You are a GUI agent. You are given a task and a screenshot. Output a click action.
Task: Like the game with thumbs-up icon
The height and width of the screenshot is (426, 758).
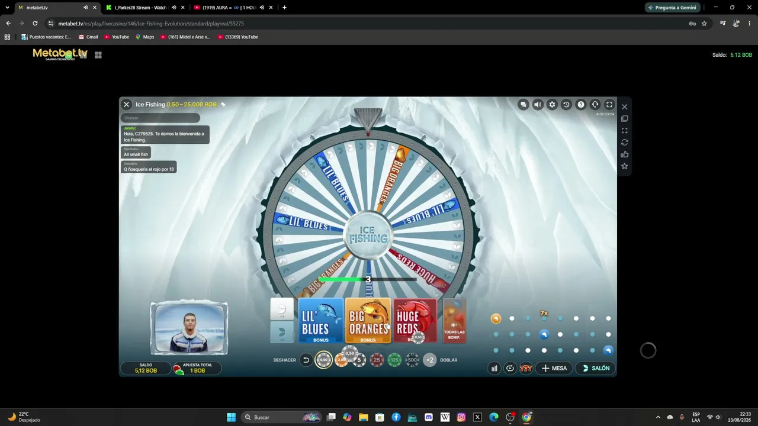click(624, 154)
